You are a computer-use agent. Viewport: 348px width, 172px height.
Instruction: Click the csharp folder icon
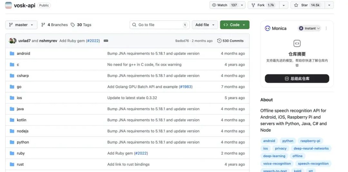point(12,76)
